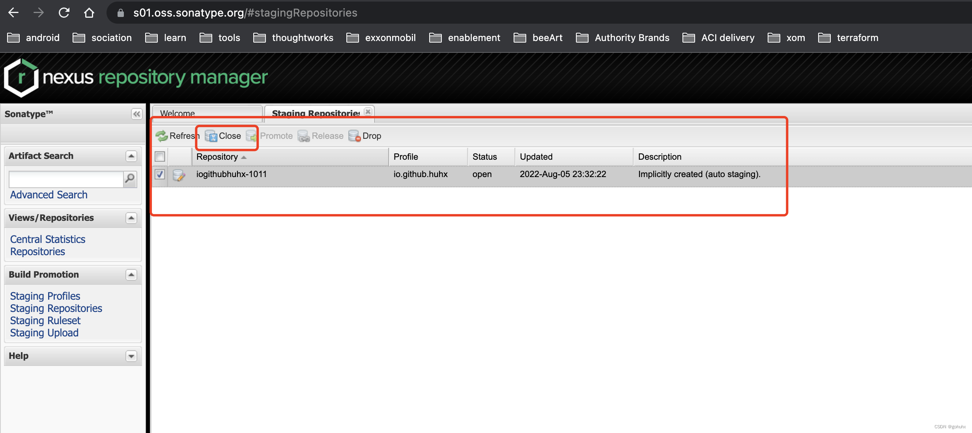Screen dimensions: 972x433
Task: Focus the artifact search text field
Action: click(66, 179)
